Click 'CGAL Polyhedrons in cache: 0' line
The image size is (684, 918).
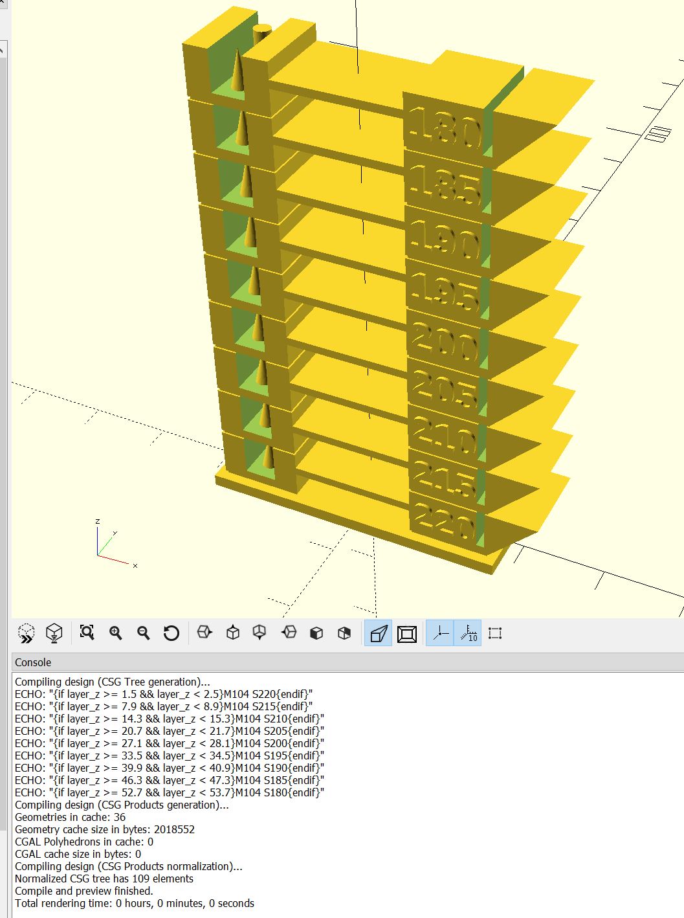pyautogui.click(x=84, y=842)
